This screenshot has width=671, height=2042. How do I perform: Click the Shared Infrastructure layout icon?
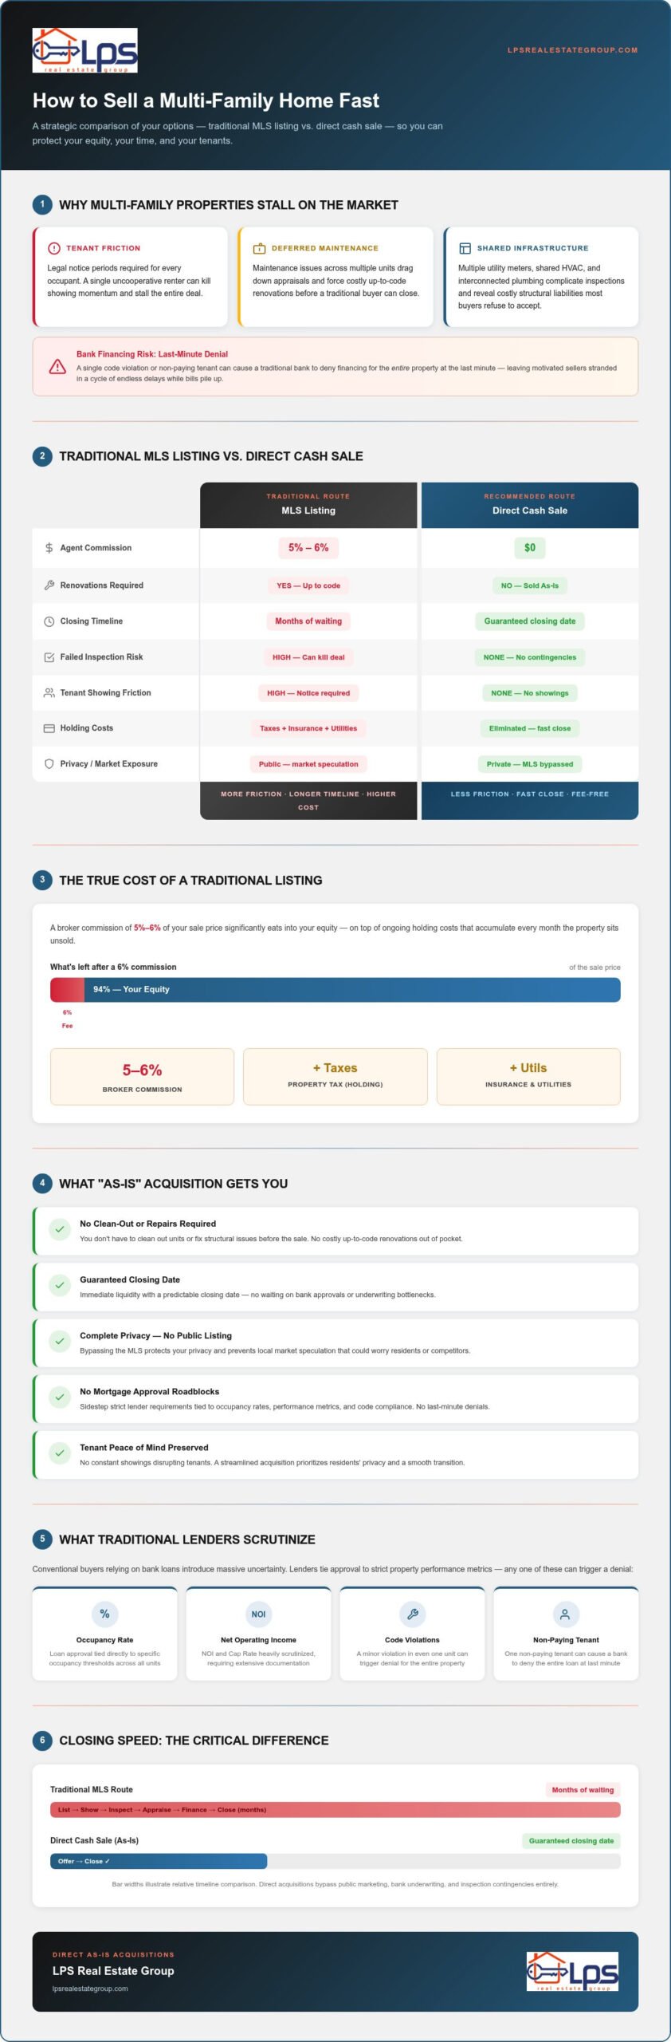pos(465,248)
